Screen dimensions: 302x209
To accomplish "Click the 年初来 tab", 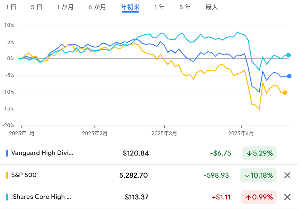I will click(130, 7).
